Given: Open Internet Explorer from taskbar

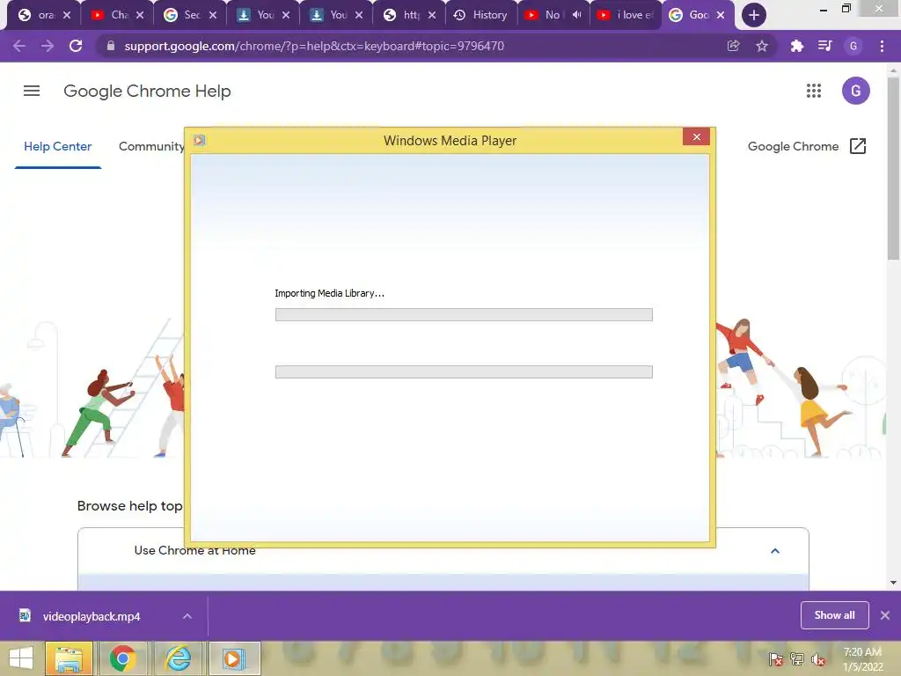Looking at the screenshot, I should (x=178, y=658).
